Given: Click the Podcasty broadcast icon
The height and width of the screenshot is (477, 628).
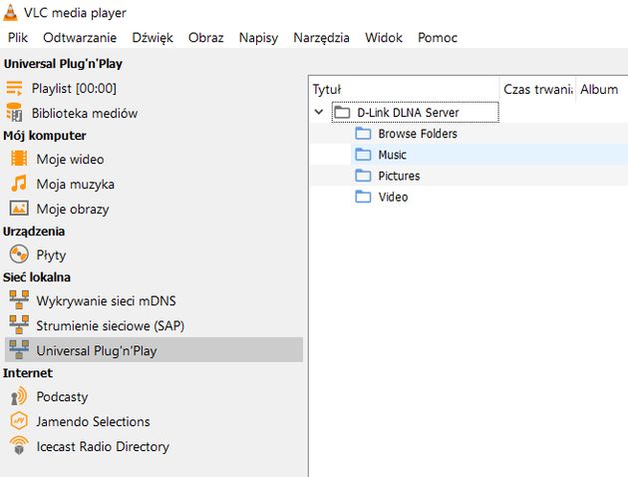Looking at the screenshot, I should coord(19,396).
